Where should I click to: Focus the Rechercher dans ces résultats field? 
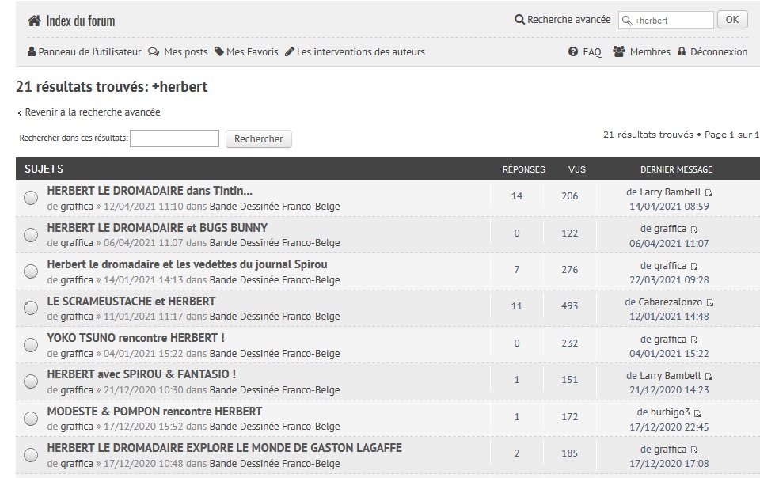[x=174, y=138]
